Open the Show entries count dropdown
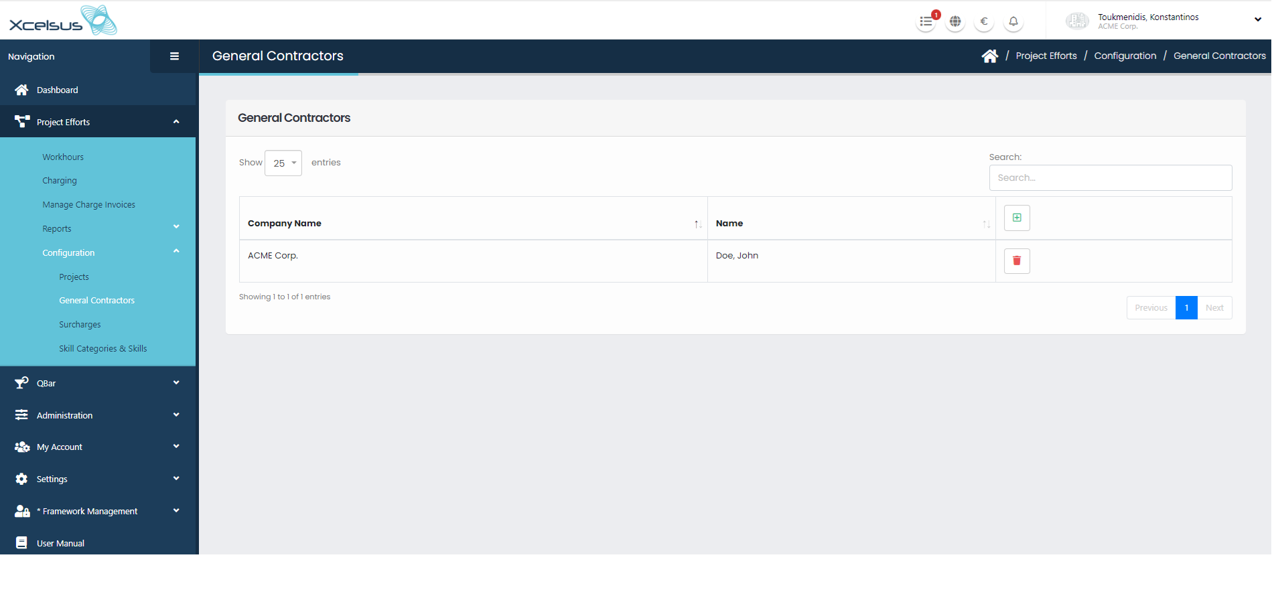 point(283,163)
